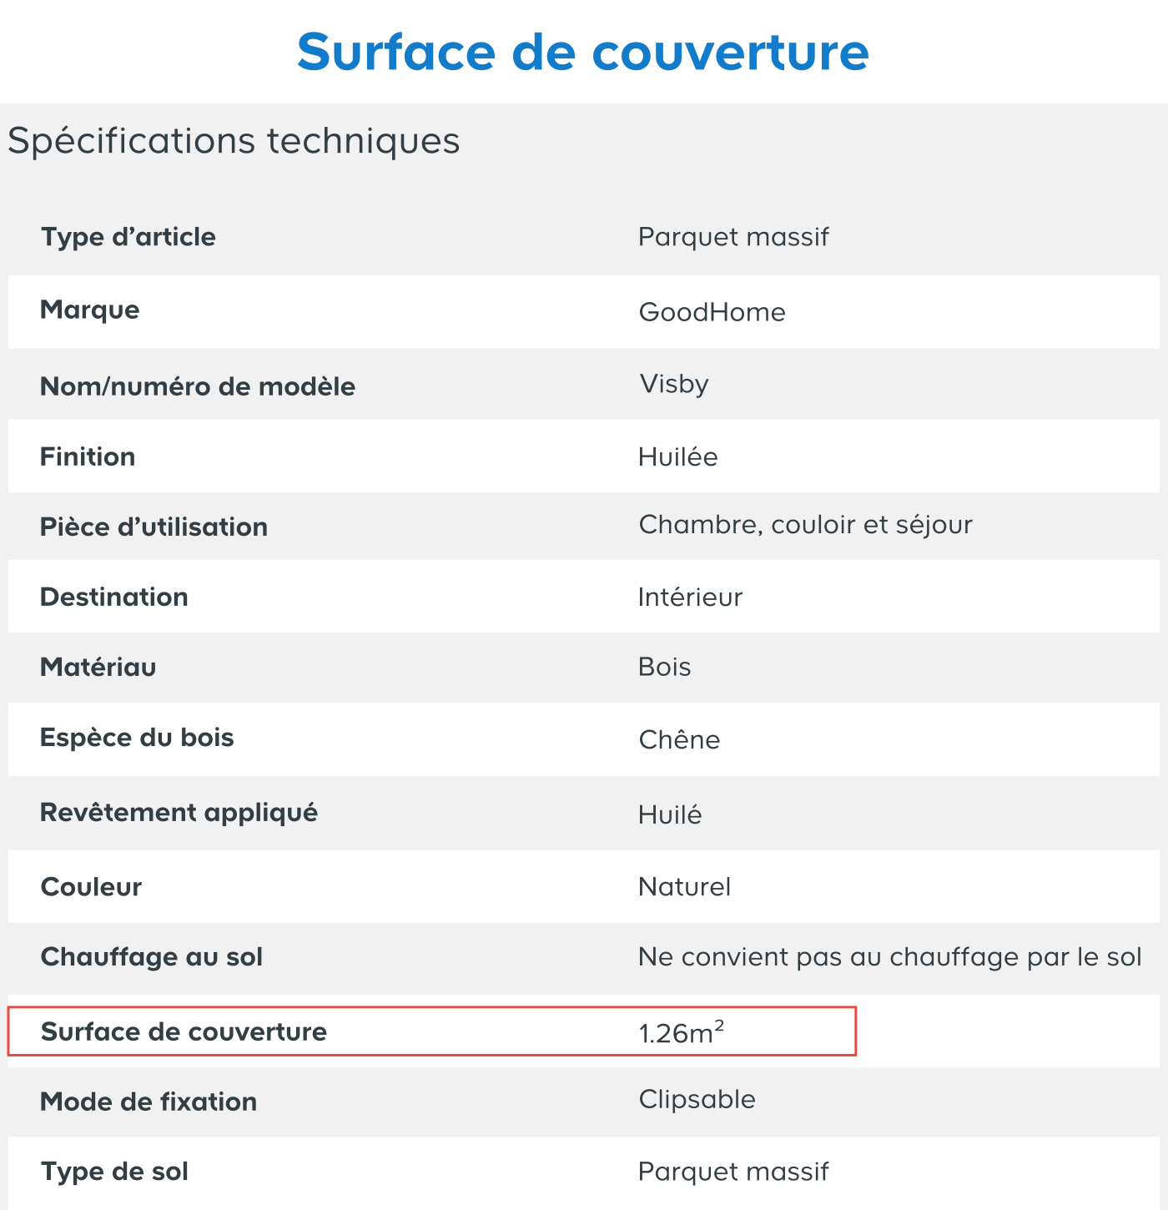Select the "Marque" row label

[x=90, y=310]
